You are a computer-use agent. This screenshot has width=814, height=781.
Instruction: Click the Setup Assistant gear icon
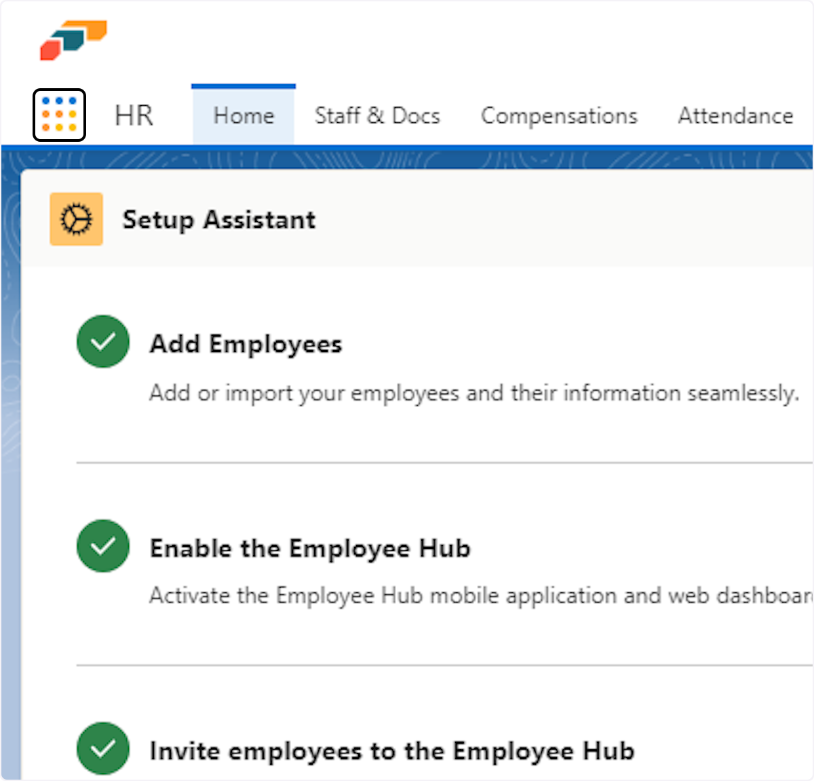pos(76,219)
